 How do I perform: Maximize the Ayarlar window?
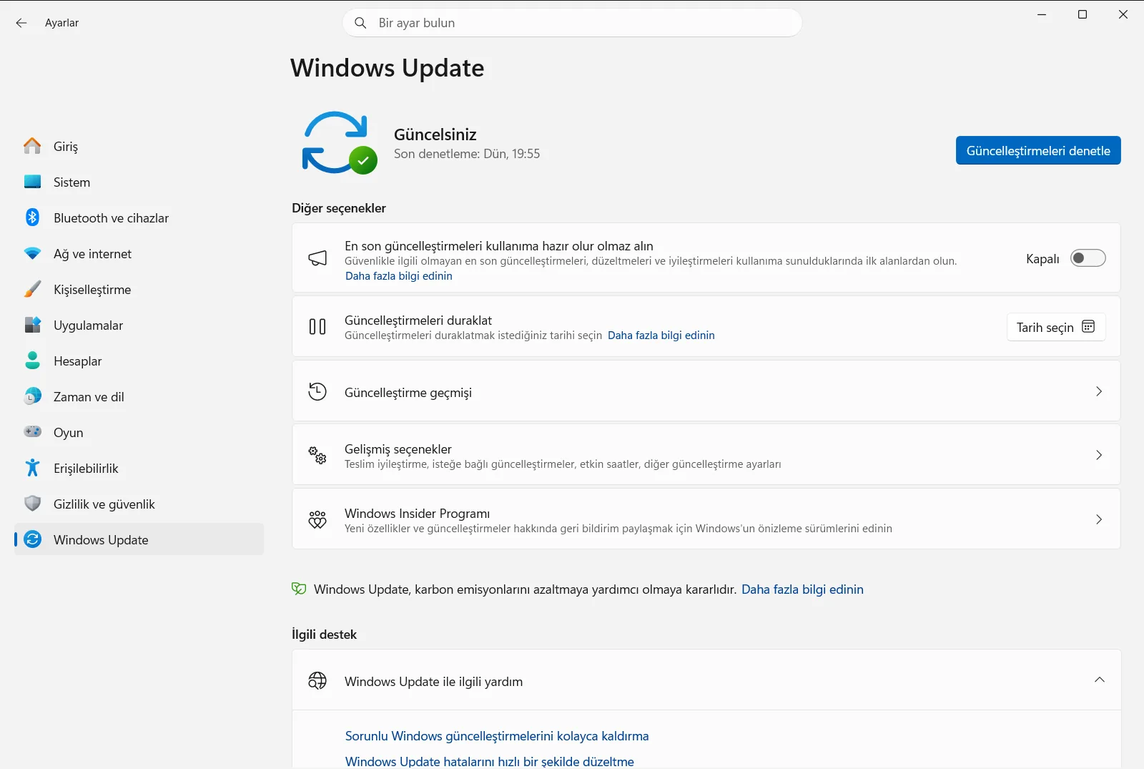(x=1083, y=14)
